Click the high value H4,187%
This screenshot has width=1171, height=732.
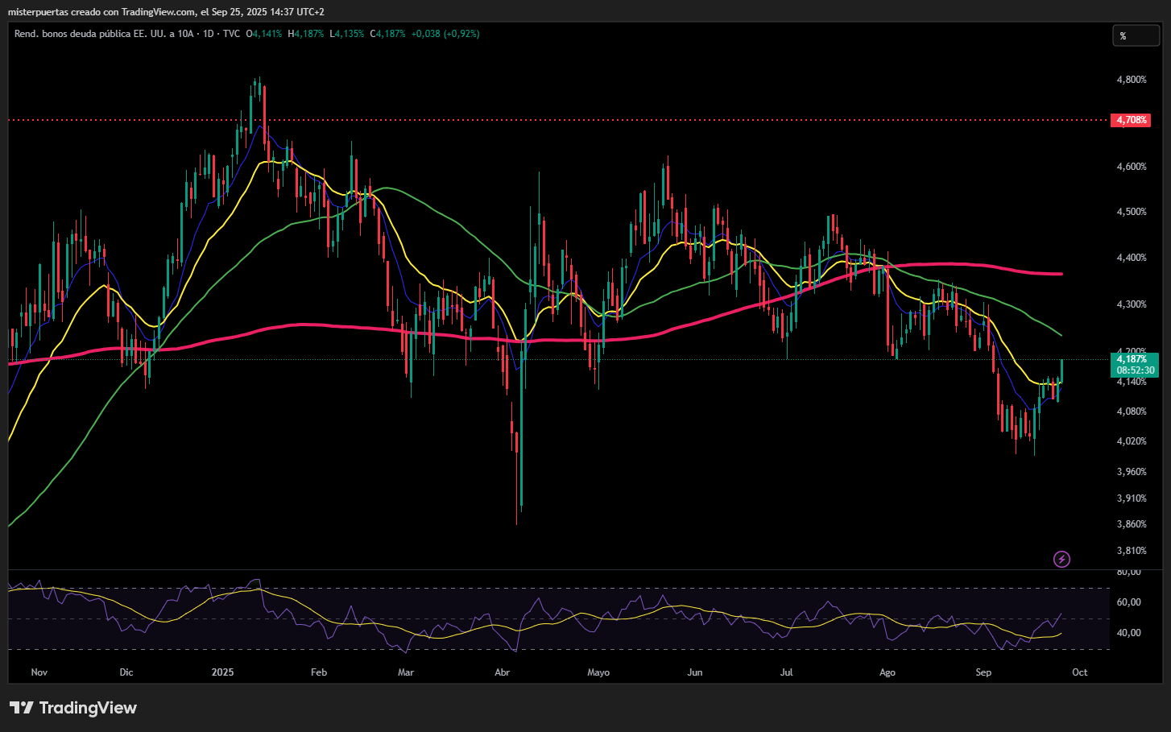coord(306,34)
